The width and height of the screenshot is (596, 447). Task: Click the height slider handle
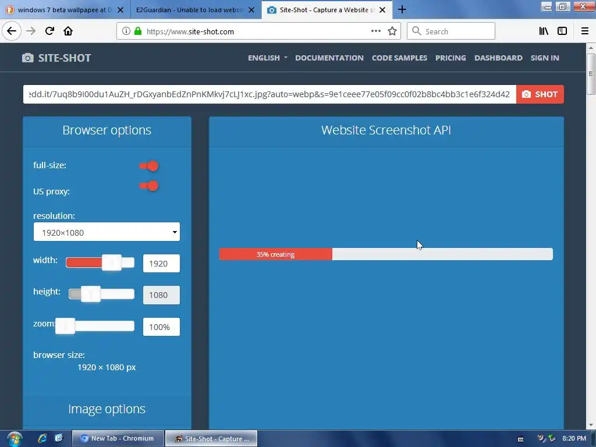91,294
